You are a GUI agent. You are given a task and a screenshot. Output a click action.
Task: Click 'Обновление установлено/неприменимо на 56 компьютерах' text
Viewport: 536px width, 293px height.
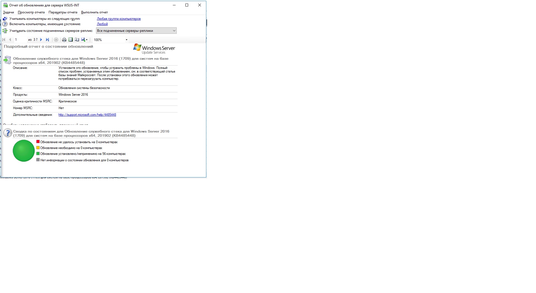(x=83, y=154)
